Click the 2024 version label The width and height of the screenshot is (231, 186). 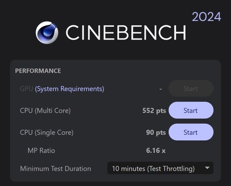206,17
